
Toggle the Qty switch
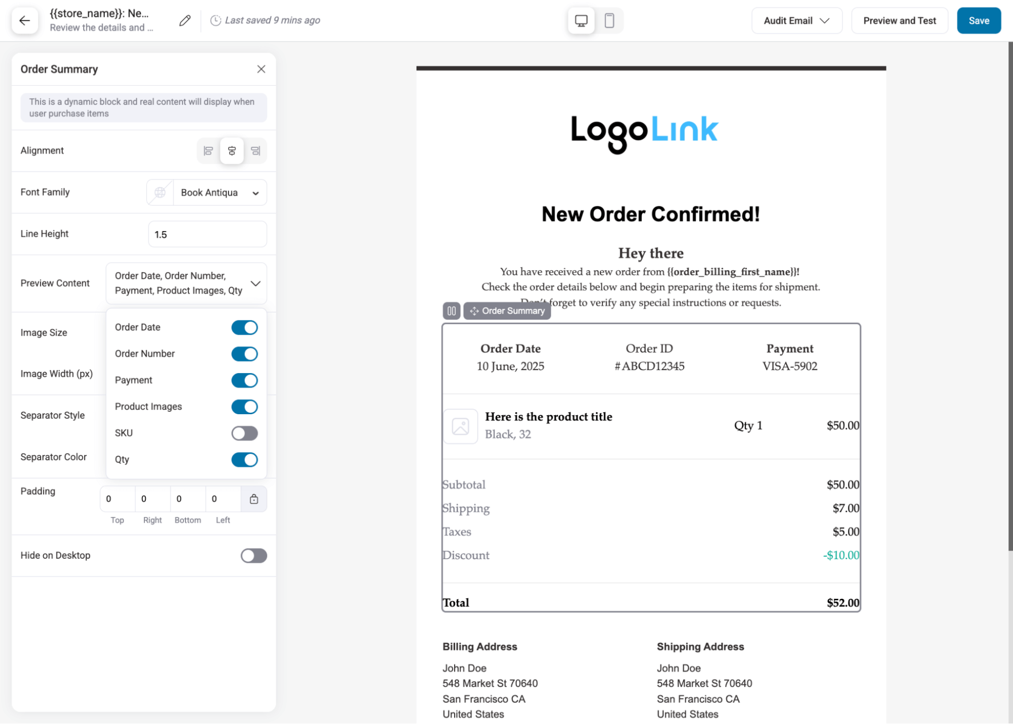point(244,460)
